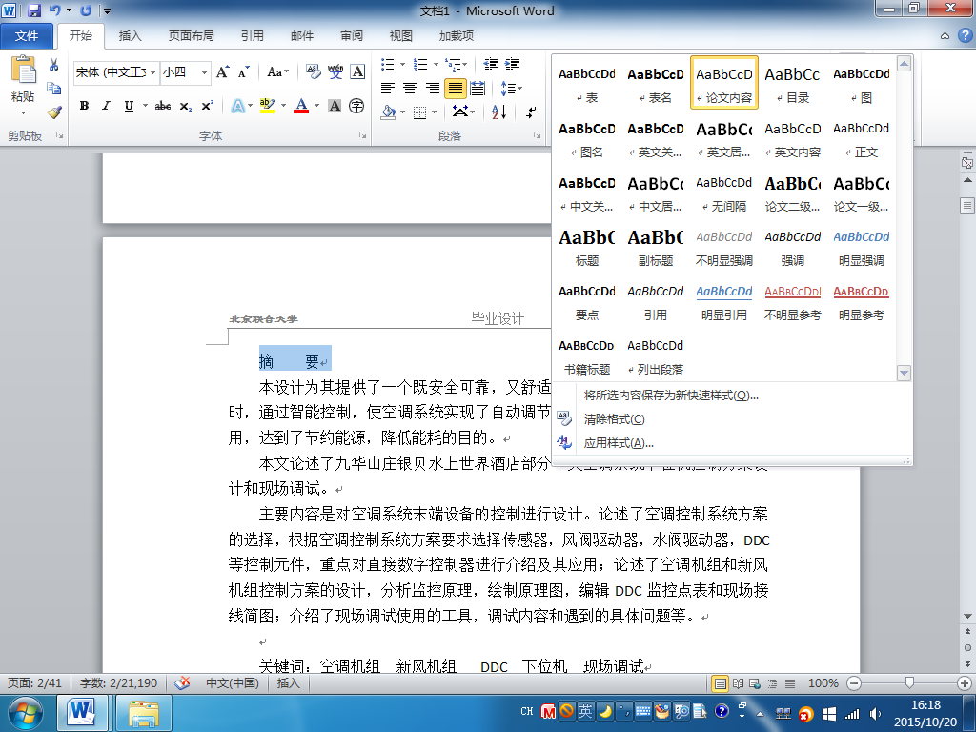Screen dimensions: 976x732
Task: Switch to the 页面布局 Page Layout tab
Action: [x=191, y=35]
